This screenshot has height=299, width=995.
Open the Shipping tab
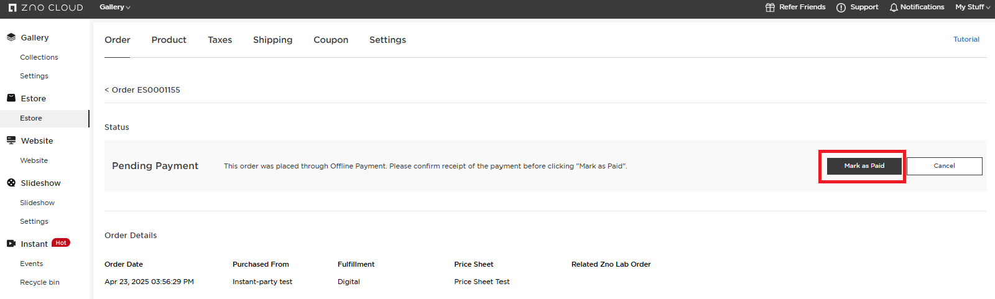click(x=272, y=40)
